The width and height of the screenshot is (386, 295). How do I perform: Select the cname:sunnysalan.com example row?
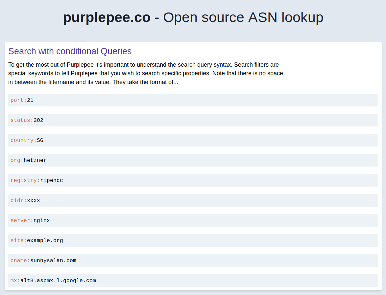193,261
